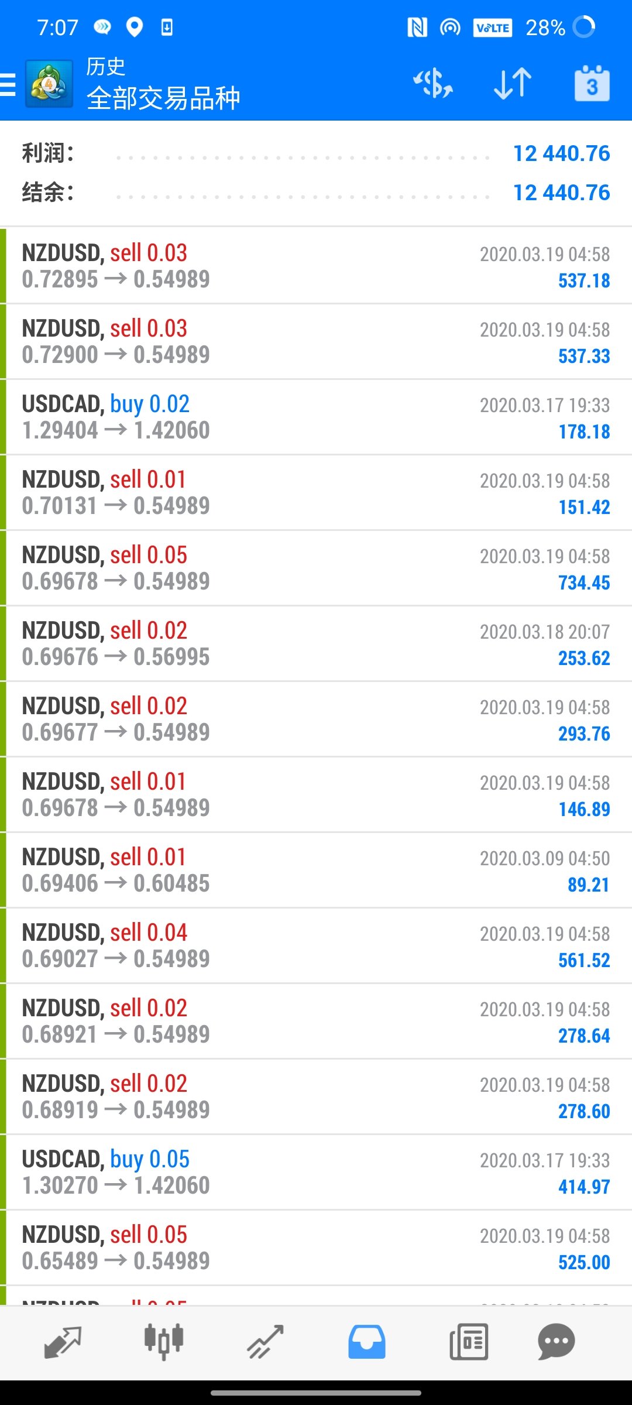632x1405 pixels.
Task: Open the calendar period selector icon
Action: 592,84
